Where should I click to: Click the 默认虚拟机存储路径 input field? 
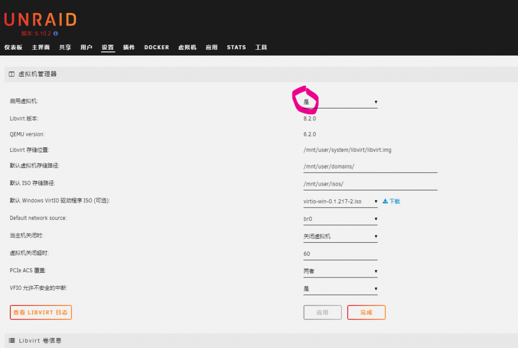coord(370,166)
